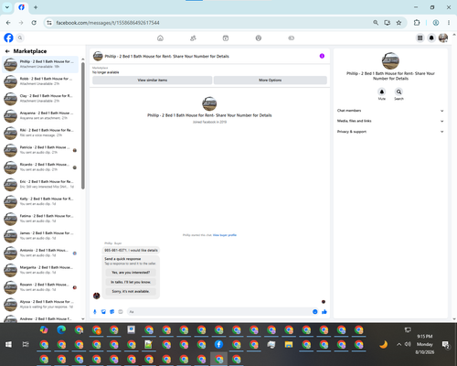The image size is (457, 366).
Task: Mute this chat with the bell icon
Action: (x=382, y=91)
